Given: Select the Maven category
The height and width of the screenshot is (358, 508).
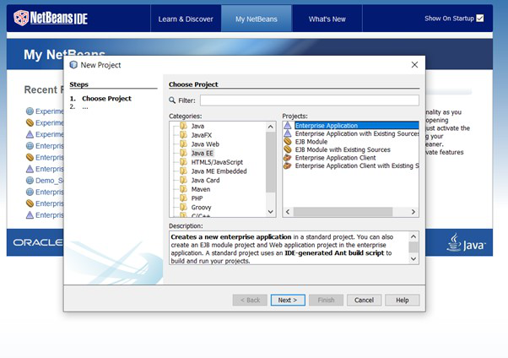Looking at the screenshot, I should click(x=201, y=189).
